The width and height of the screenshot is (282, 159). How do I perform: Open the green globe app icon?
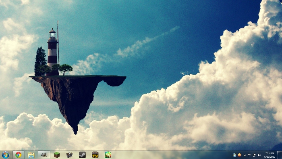pyautogui.click(x=108, y=155)
